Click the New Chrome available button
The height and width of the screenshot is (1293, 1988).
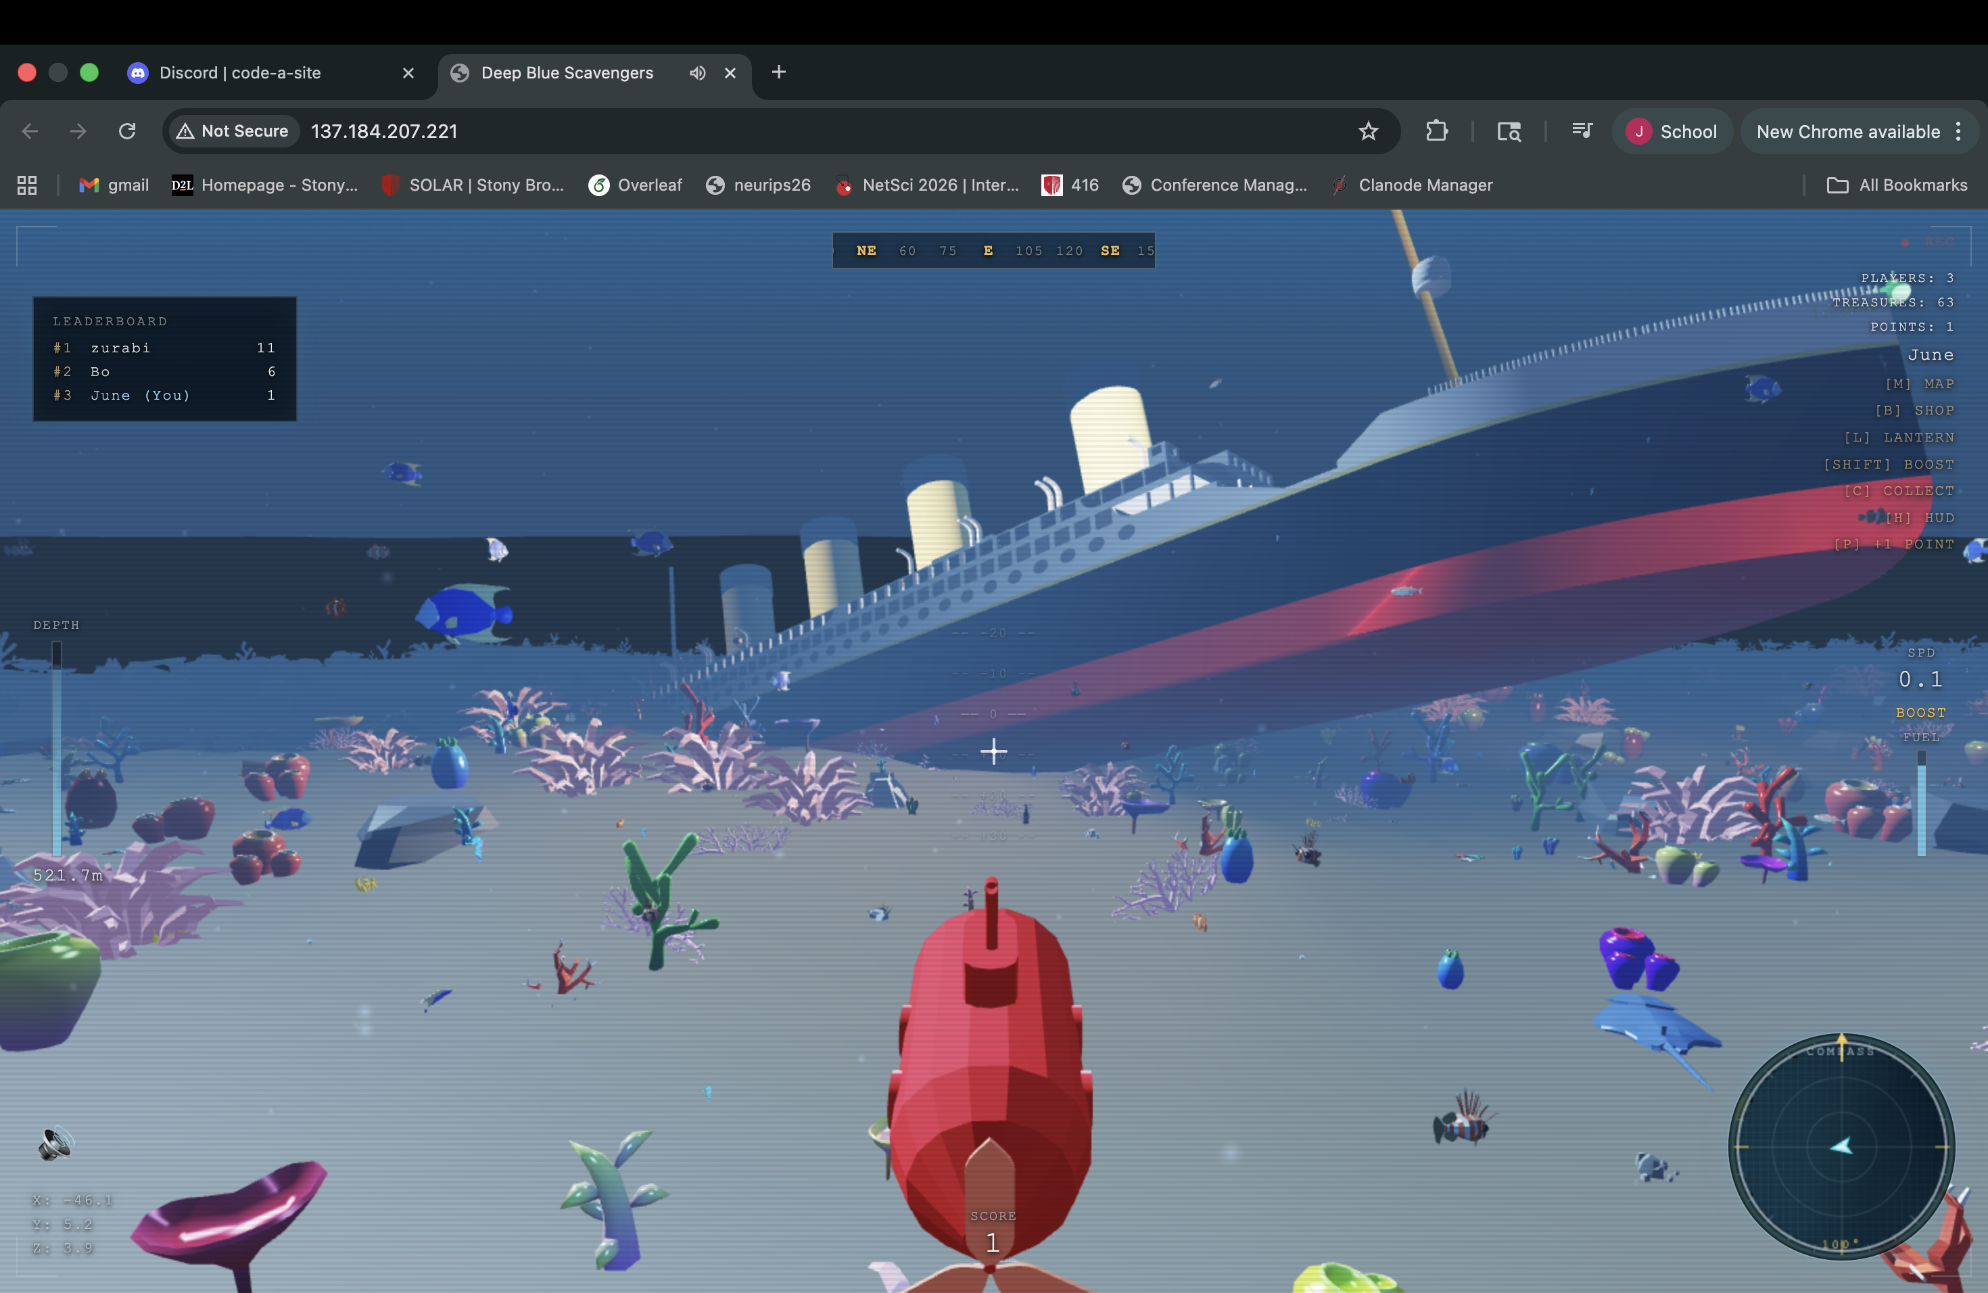[x=1847, y=131]
